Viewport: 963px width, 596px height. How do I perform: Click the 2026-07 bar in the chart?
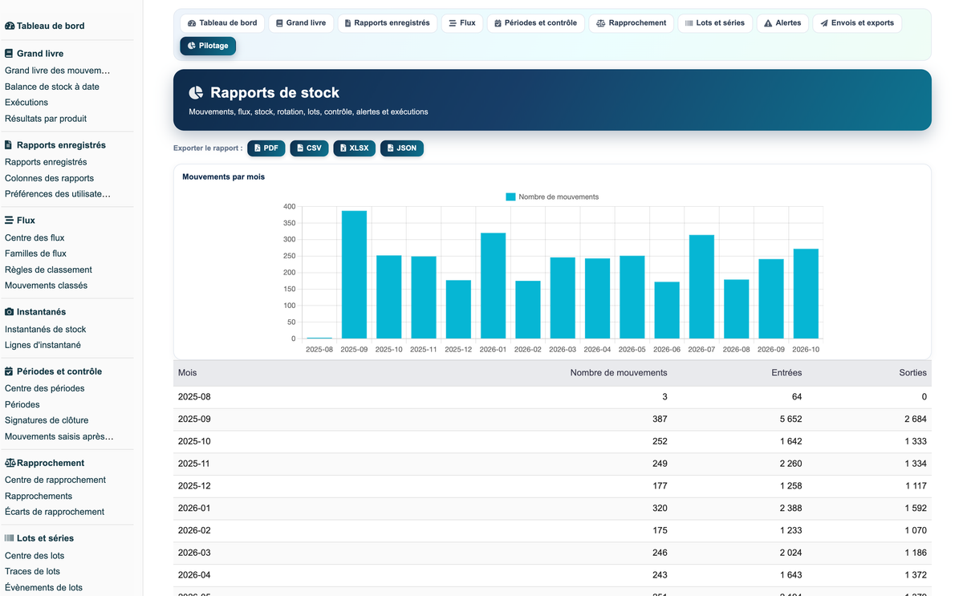click(x=702, y=287)
